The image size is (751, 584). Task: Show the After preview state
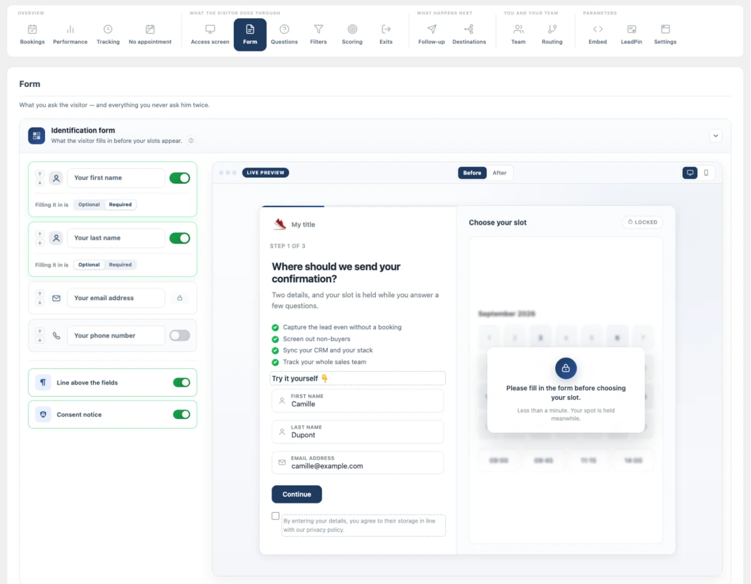[x=499, y=173]
